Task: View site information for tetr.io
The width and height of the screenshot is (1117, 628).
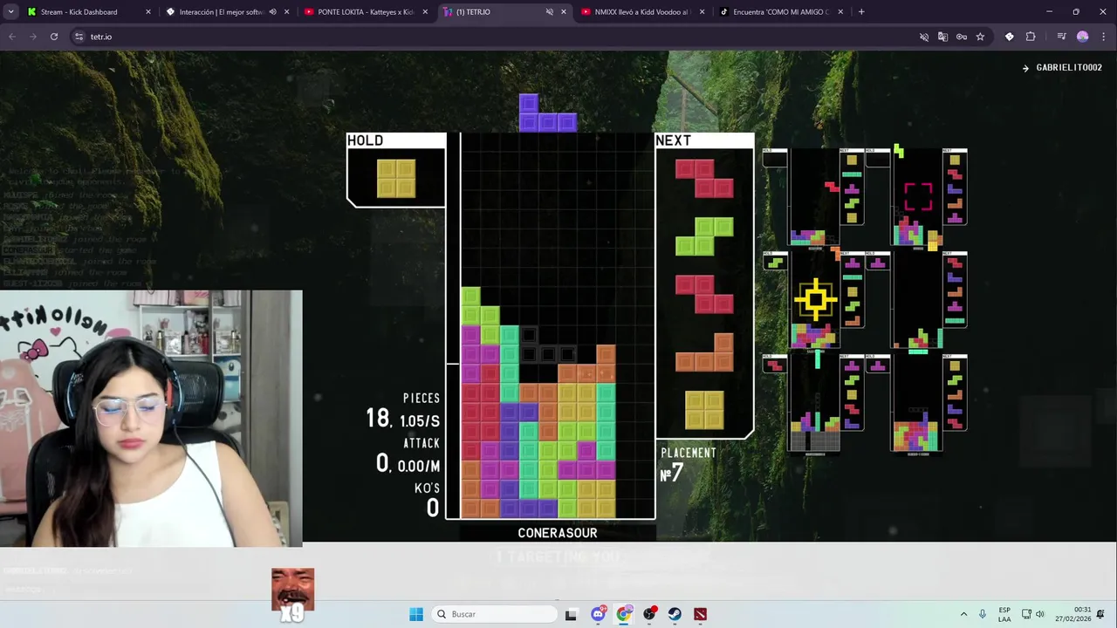Action: click(79, 37)
